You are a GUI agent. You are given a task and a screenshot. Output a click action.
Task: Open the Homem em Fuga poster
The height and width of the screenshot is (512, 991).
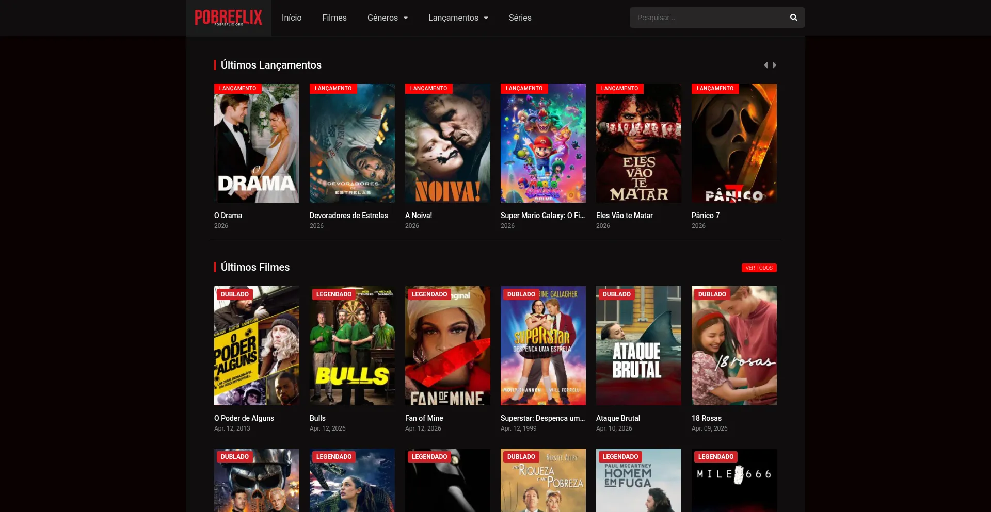coord(638,480)
